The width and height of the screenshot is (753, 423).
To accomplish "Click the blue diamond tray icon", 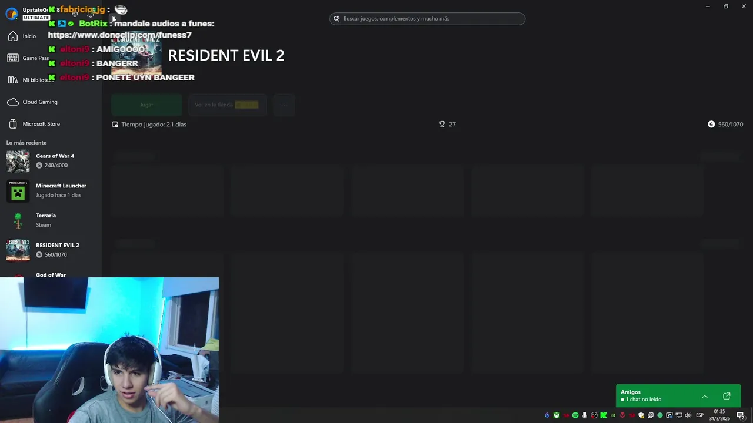I will [547, 415].
